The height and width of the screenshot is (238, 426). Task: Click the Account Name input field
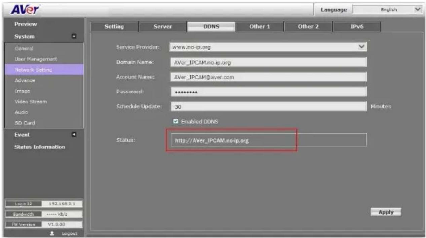(x=269, y=77)
